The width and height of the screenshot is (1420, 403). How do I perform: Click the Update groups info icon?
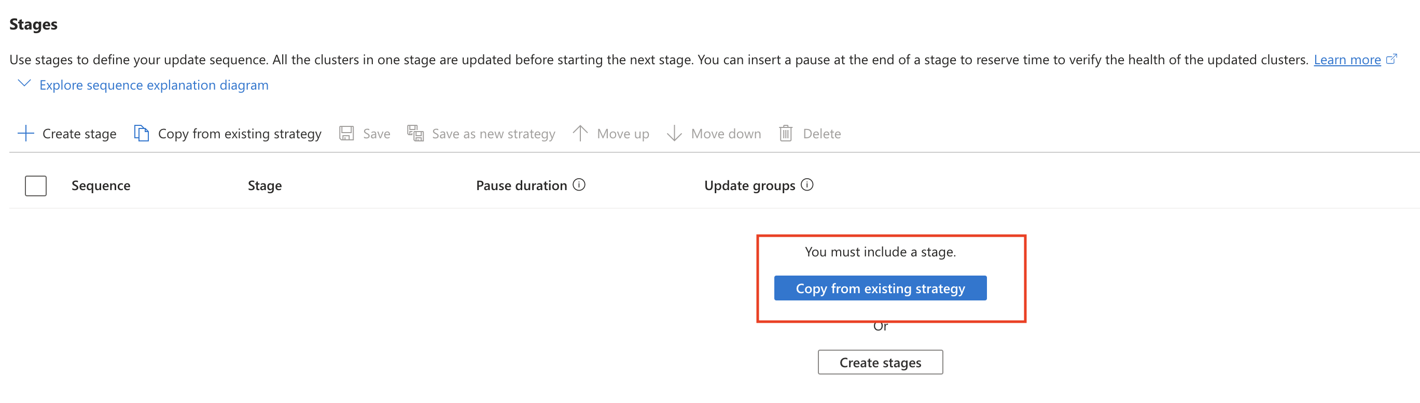807,185
